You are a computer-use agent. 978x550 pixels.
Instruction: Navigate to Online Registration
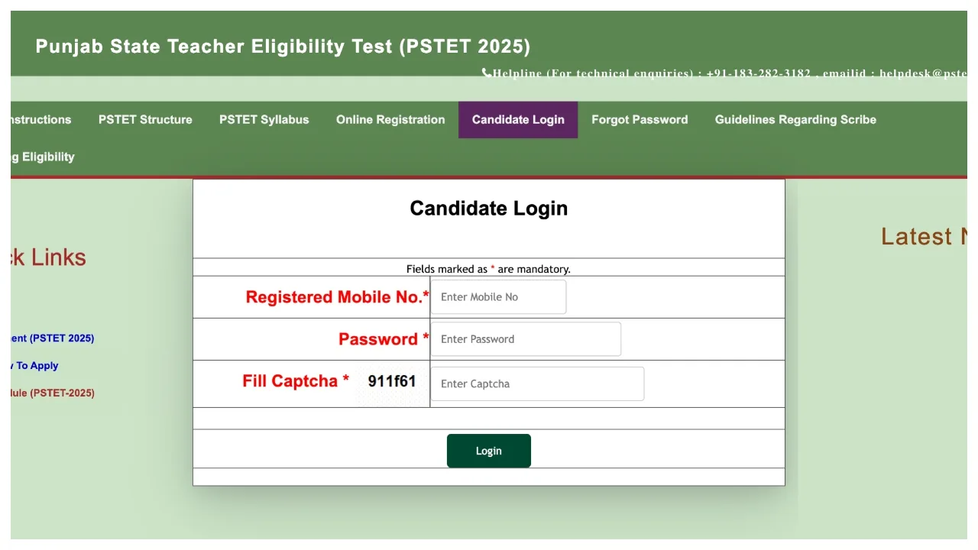(x=390, y=120)
